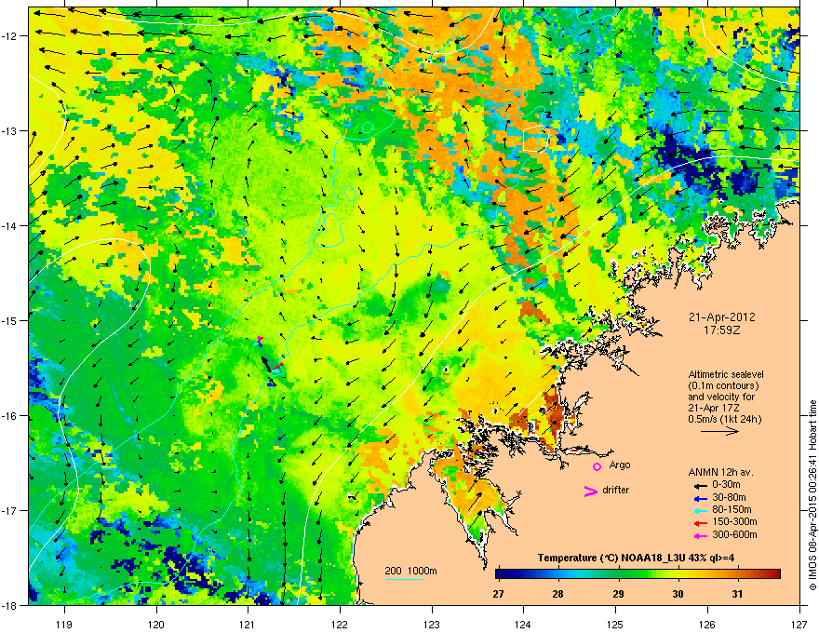Click the longitude axis label 125
The image size is (819, 633).
(x=615, y=625)
